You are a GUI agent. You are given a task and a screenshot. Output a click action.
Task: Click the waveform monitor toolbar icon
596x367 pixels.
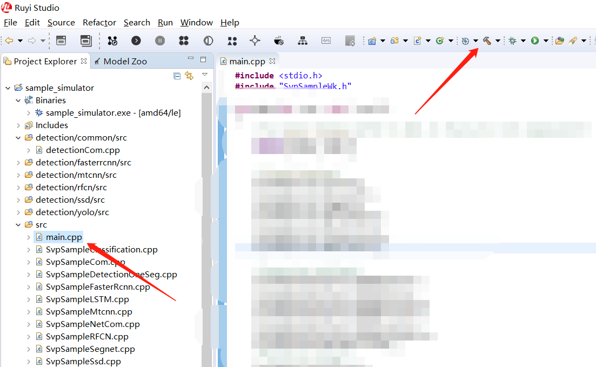pyautogui.click(x=326, y=41)
